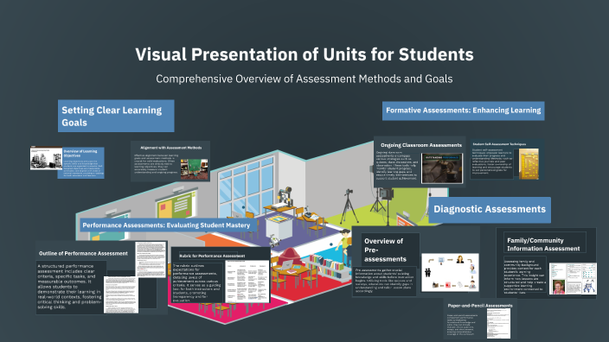The width and height of the screenshot is (609, 342).
Task: Click the pre-assessment cycle diagram
Action: pyautogui.click(x=450, y=272)
